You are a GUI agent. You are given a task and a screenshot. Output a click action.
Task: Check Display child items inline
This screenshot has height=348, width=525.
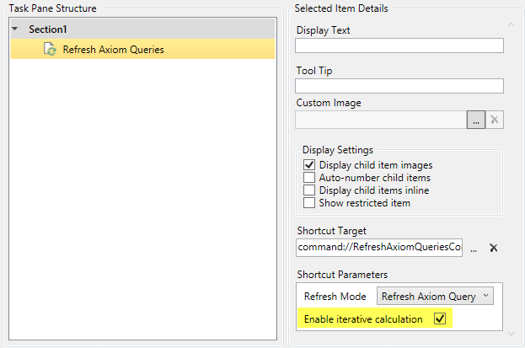coord(309,190)
